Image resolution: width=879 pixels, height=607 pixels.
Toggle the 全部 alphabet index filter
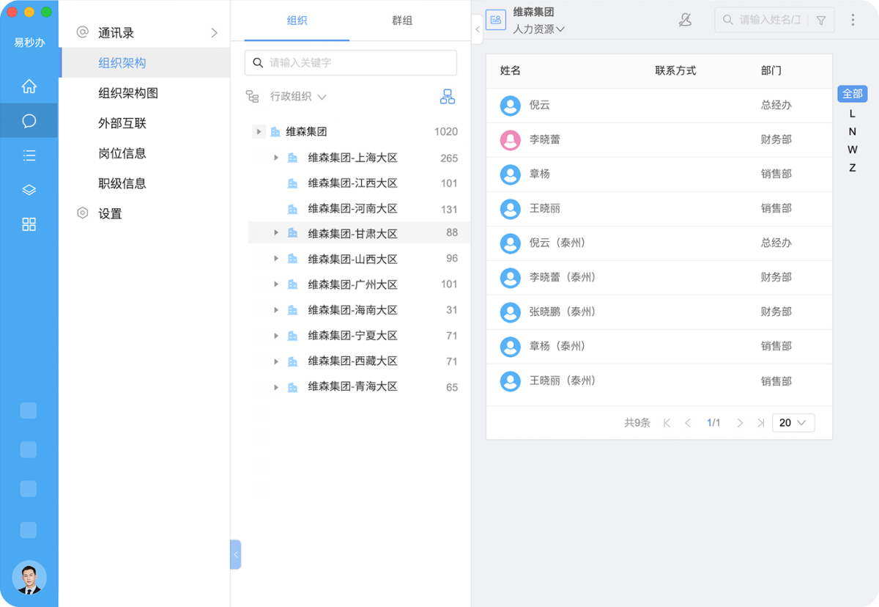point(852,94)
